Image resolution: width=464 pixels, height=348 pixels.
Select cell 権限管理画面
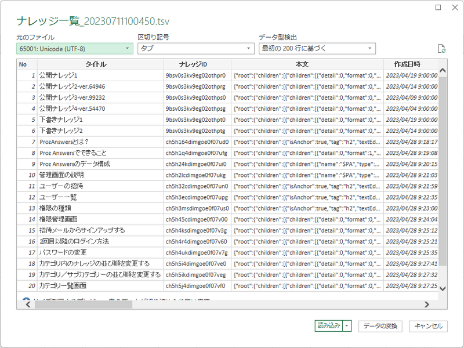point(100,220)
